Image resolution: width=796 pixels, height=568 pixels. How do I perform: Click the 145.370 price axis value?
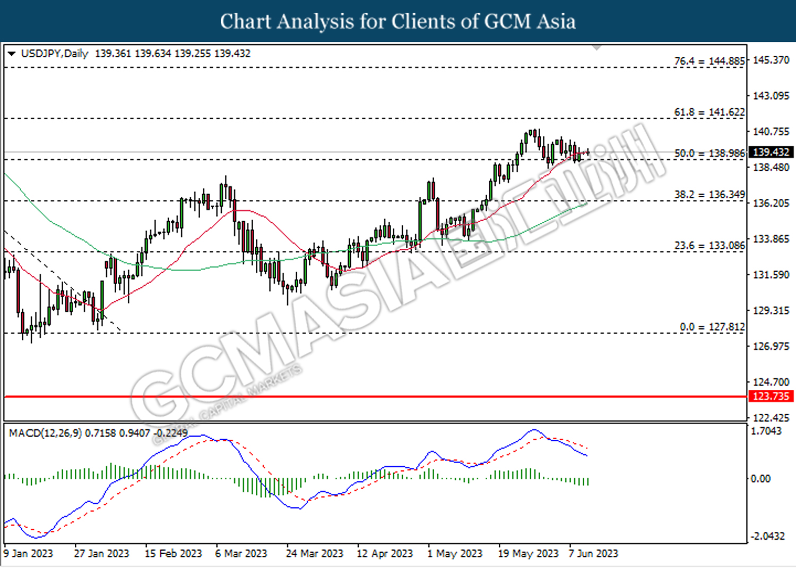[771, 60]
